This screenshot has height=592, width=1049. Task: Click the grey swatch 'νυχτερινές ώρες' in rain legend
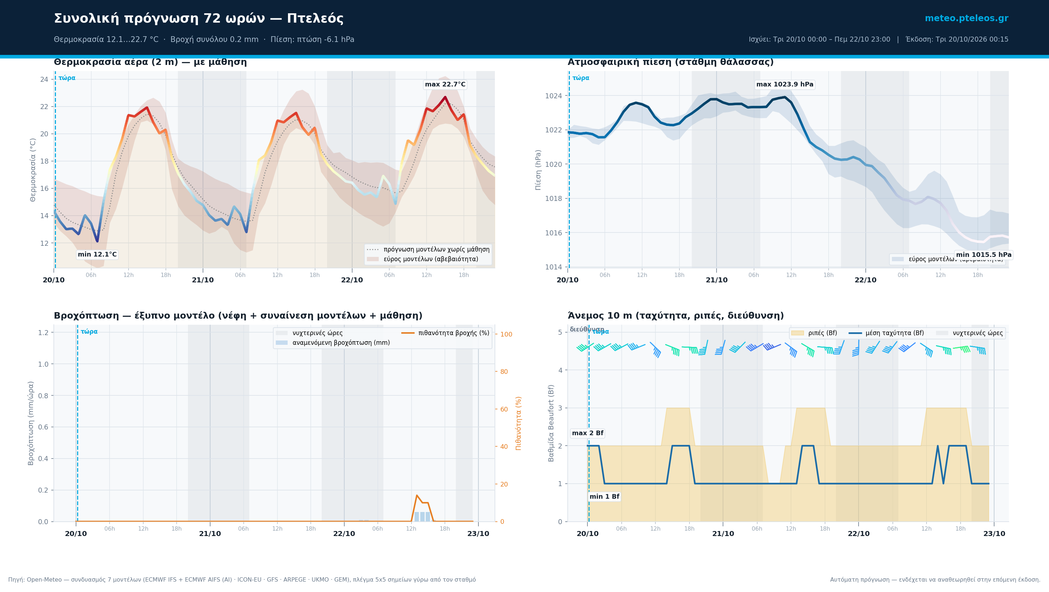pyautogui.click(x=282, y=333)
